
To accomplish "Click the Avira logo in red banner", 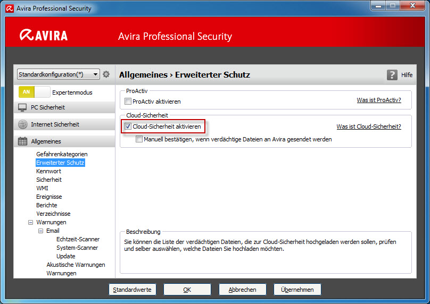I will (44, 35).
